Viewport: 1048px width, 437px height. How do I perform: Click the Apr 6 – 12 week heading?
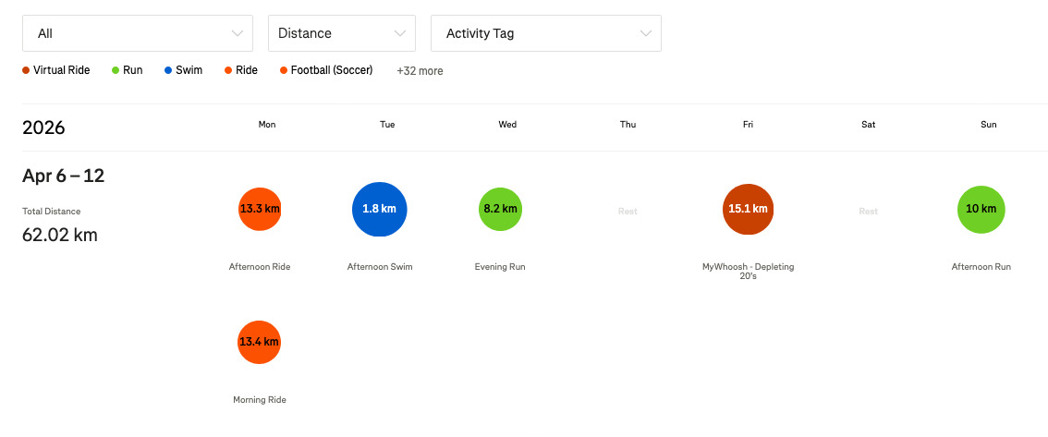click(64, 176)
